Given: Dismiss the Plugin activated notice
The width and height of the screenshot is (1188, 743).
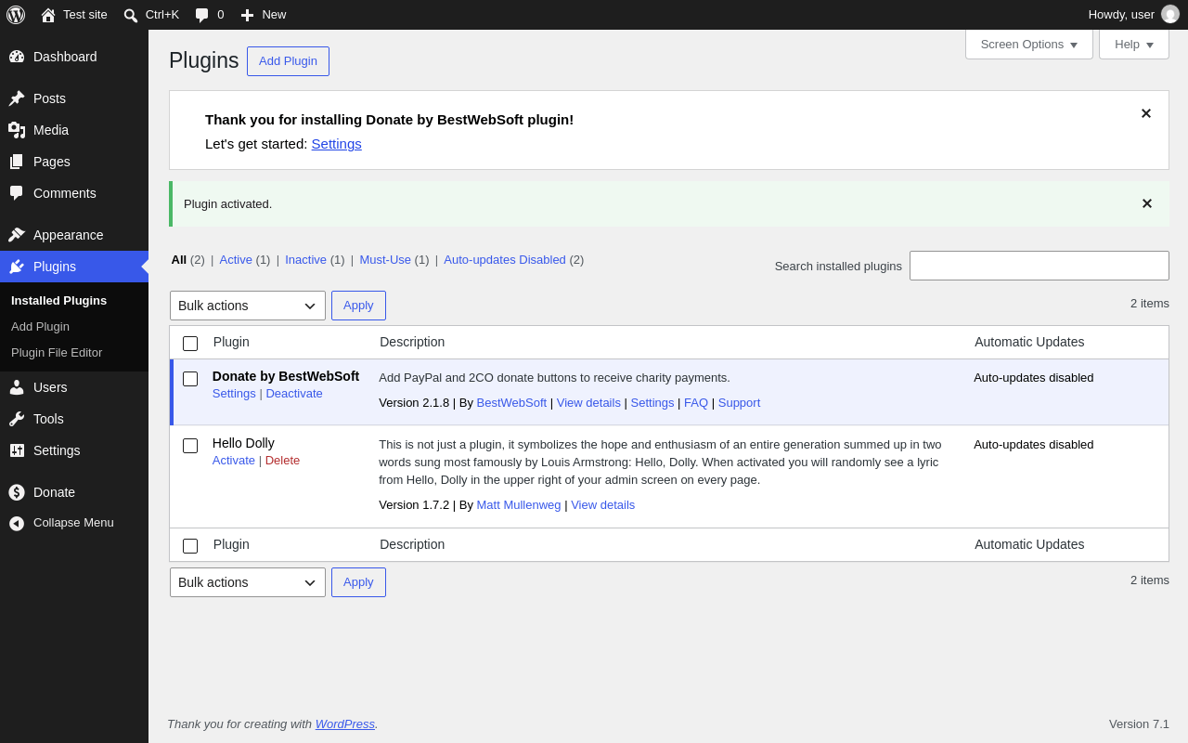Looking at the screenshot, I should point(1147,203).
